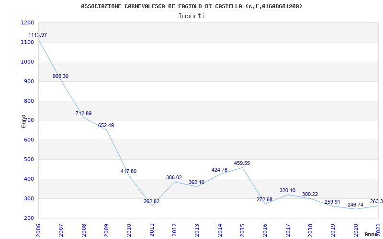
Task: Select data label 652.49
Action: [x=106, y=125]
